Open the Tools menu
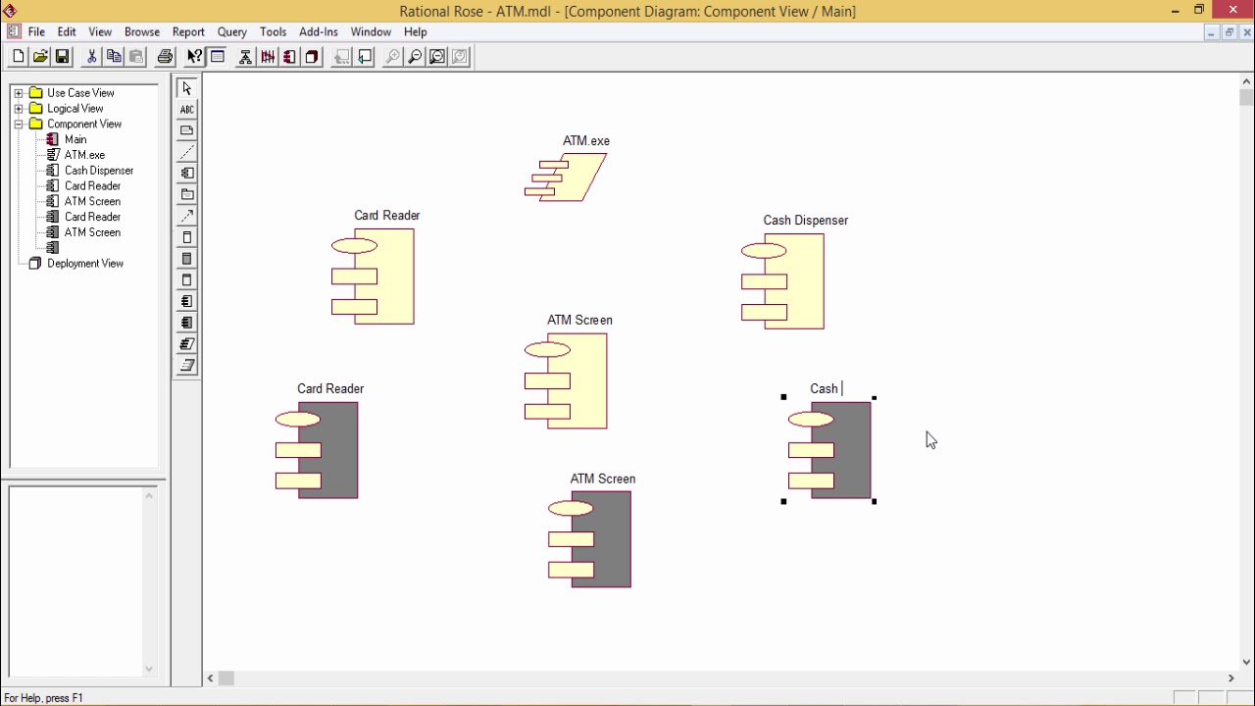Viewport: 1255px width, 706px height. pos(273,32)
